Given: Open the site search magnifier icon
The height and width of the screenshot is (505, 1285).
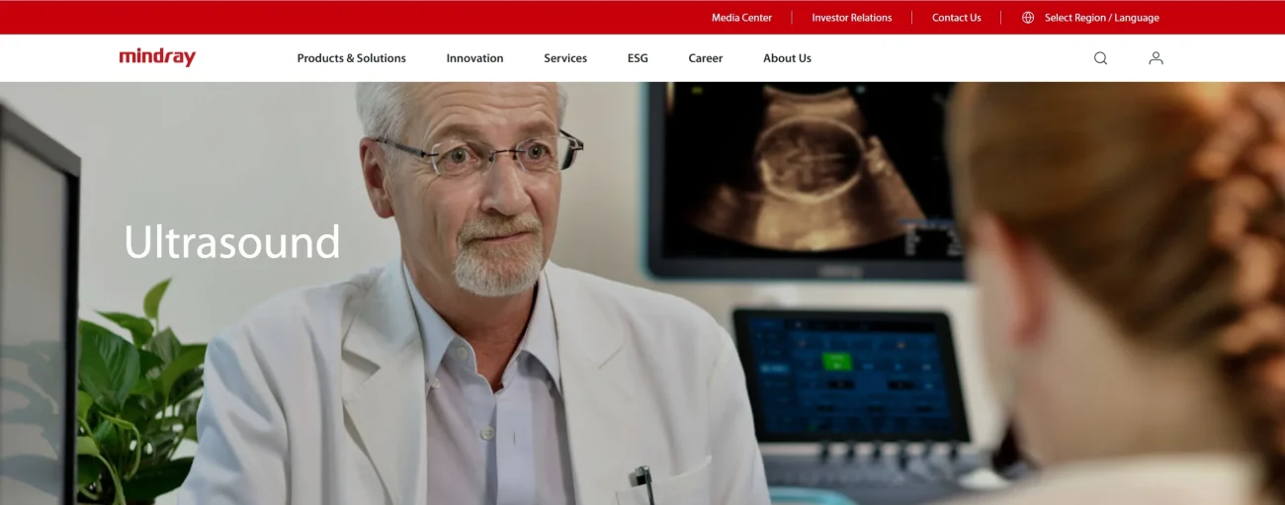Looking at the screenshot, I should [x=1100, y=58].
